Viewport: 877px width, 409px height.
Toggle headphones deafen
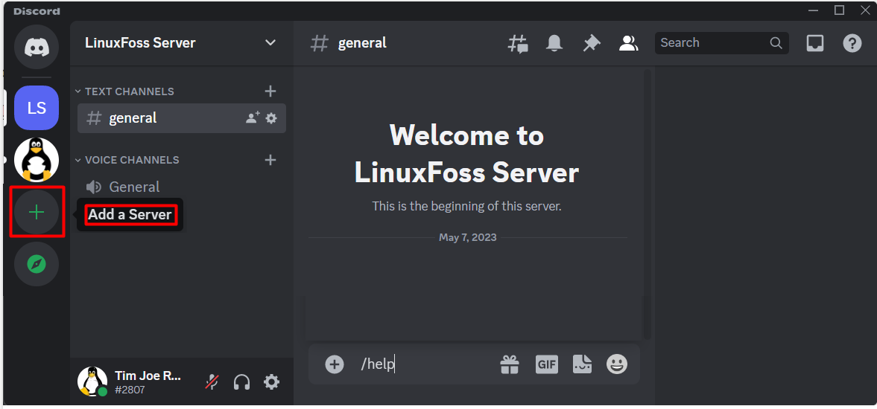click(x=241, y=382)
